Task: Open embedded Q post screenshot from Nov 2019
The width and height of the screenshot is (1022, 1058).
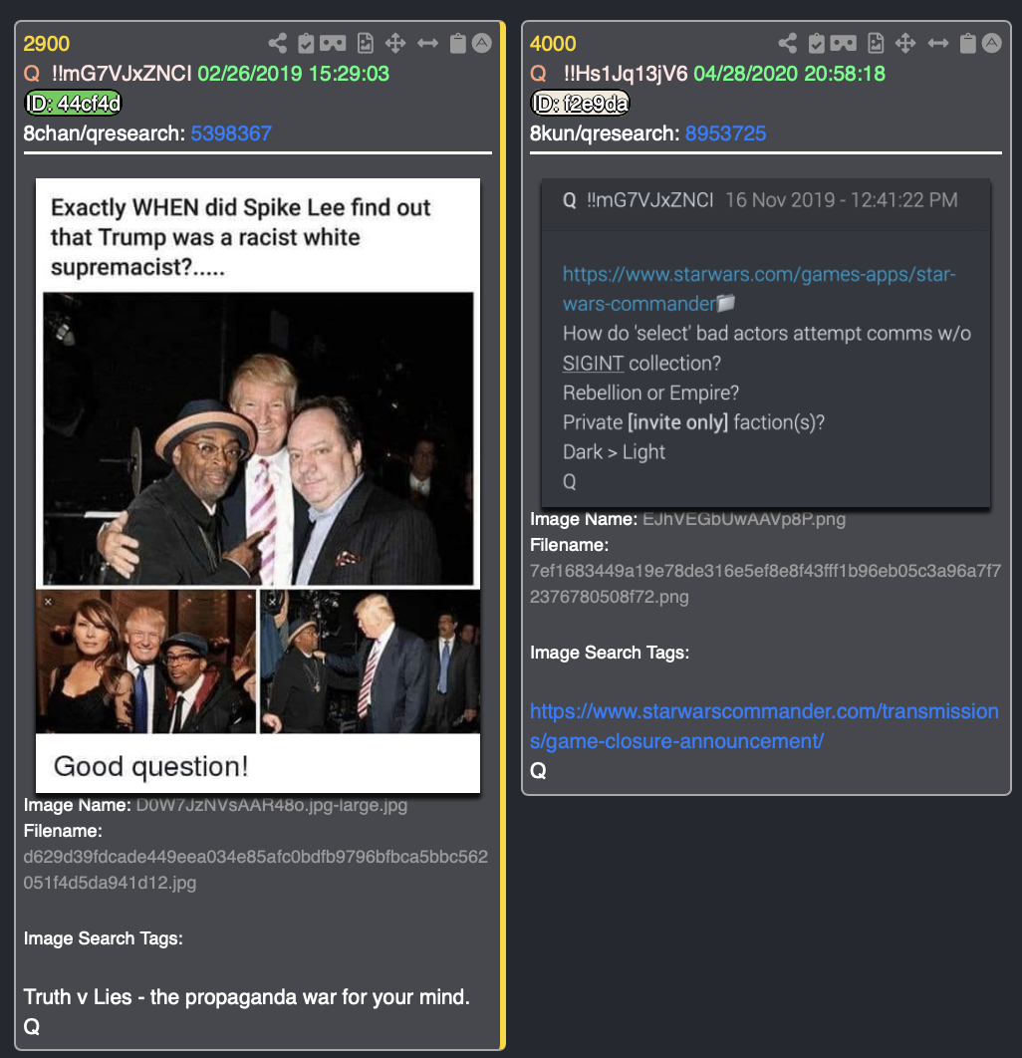Action: (766, 343)
